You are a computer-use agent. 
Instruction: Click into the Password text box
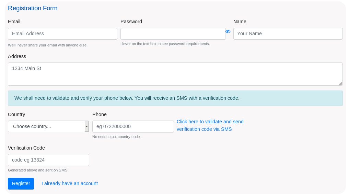[173, 34]
